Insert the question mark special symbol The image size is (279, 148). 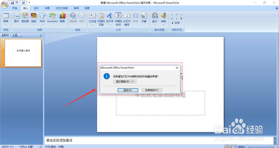[181, 19]
